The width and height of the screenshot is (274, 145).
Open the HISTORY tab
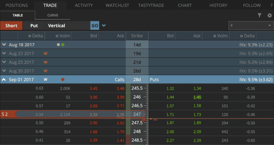[218, 5]
